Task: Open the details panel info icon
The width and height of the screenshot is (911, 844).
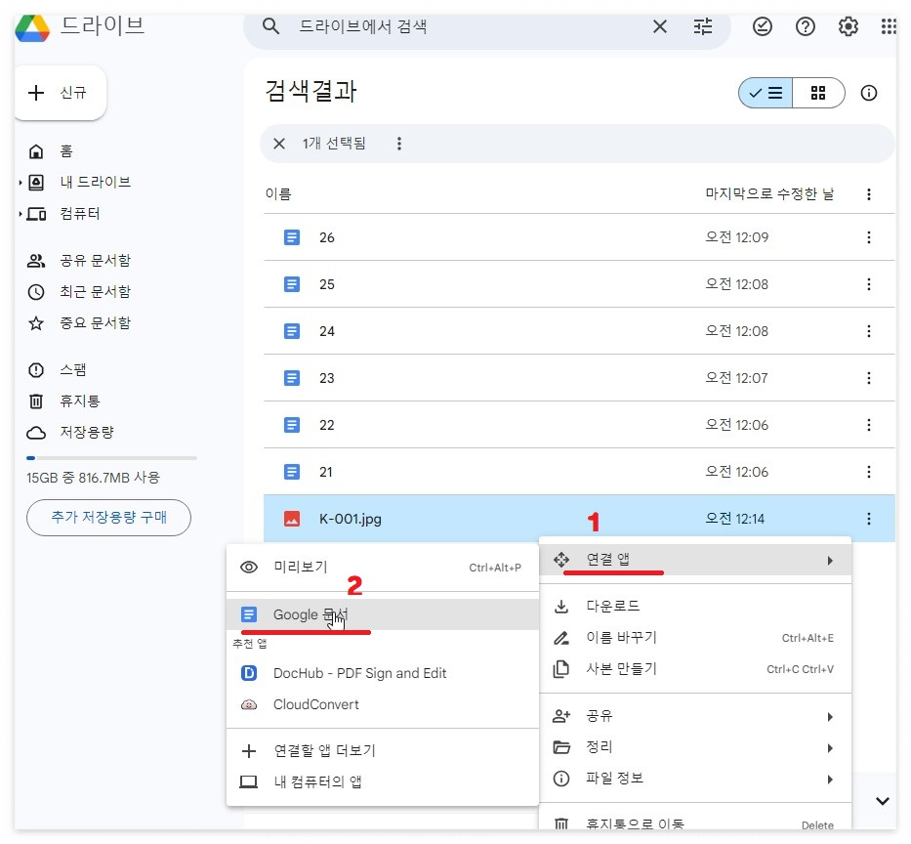Action: pos(869,93)
